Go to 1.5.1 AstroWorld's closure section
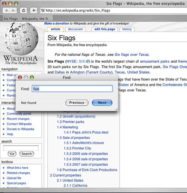 pos(84,143)
